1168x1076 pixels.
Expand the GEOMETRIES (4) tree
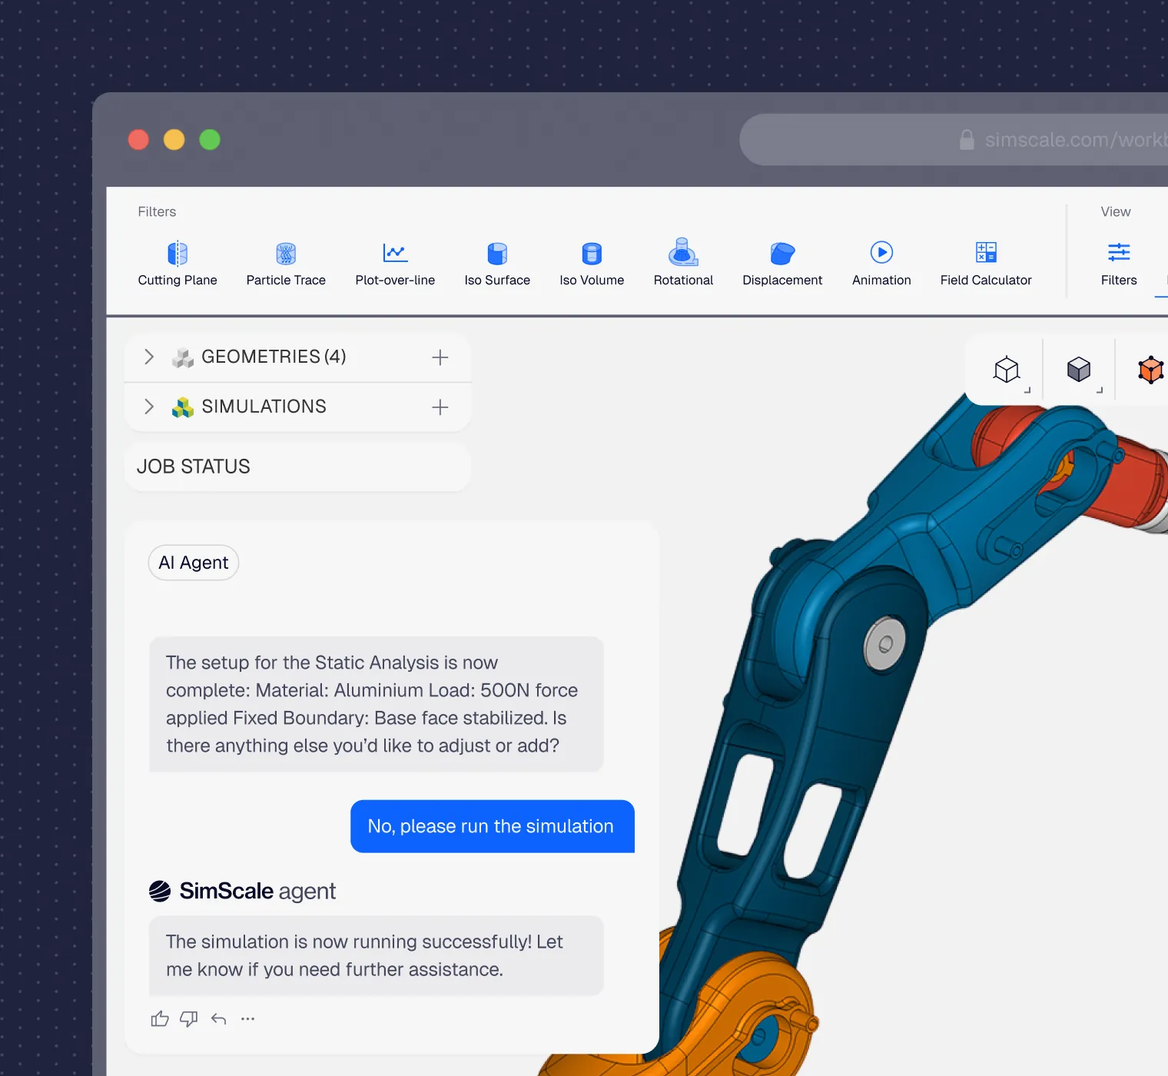(149, 357)
